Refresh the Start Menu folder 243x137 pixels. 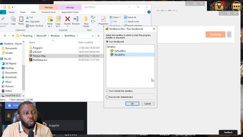coord(98,36)
